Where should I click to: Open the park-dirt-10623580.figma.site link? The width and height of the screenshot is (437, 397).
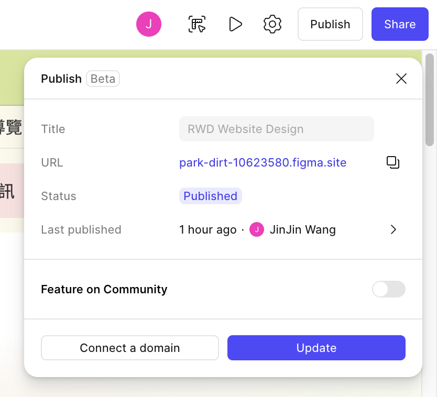263,162
